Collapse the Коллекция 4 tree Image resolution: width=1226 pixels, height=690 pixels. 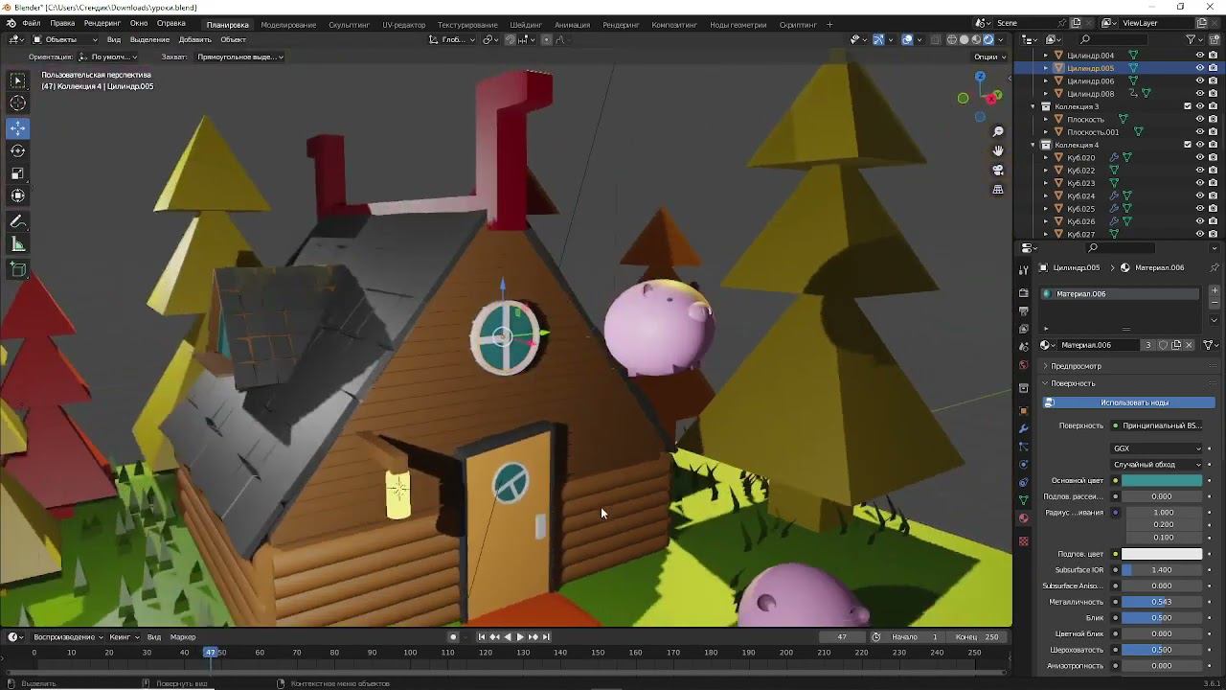(x=1033, y=145)
